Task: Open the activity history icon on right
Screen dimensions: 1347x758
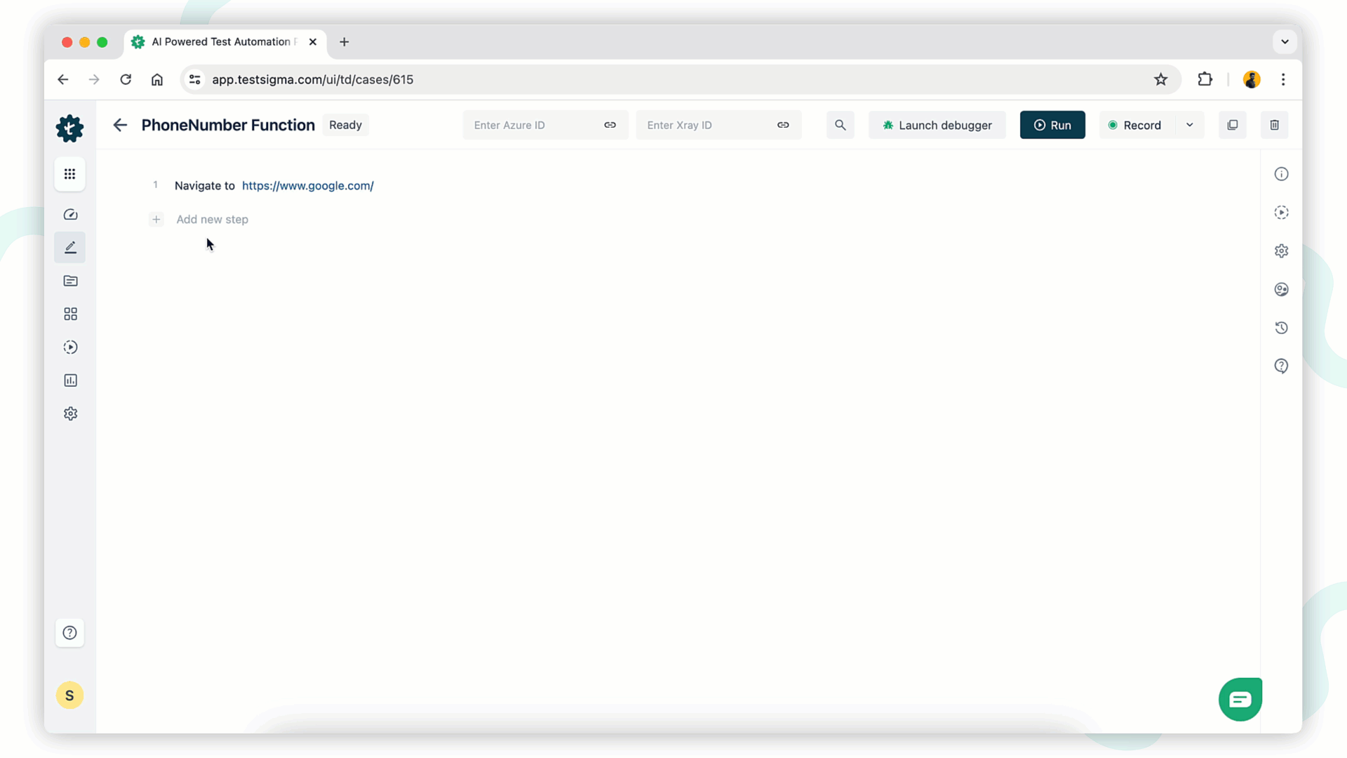Action: tap(1281, 328)
